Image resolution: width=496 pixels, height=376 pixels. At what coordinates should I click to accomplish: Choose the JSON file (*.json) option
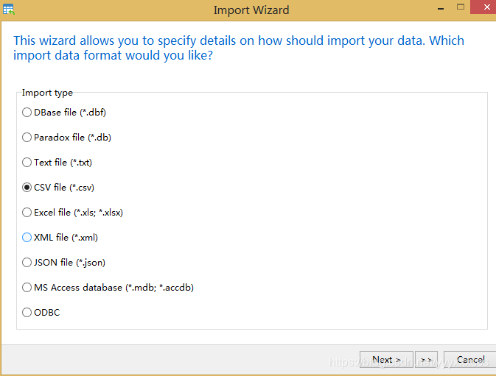27,263
